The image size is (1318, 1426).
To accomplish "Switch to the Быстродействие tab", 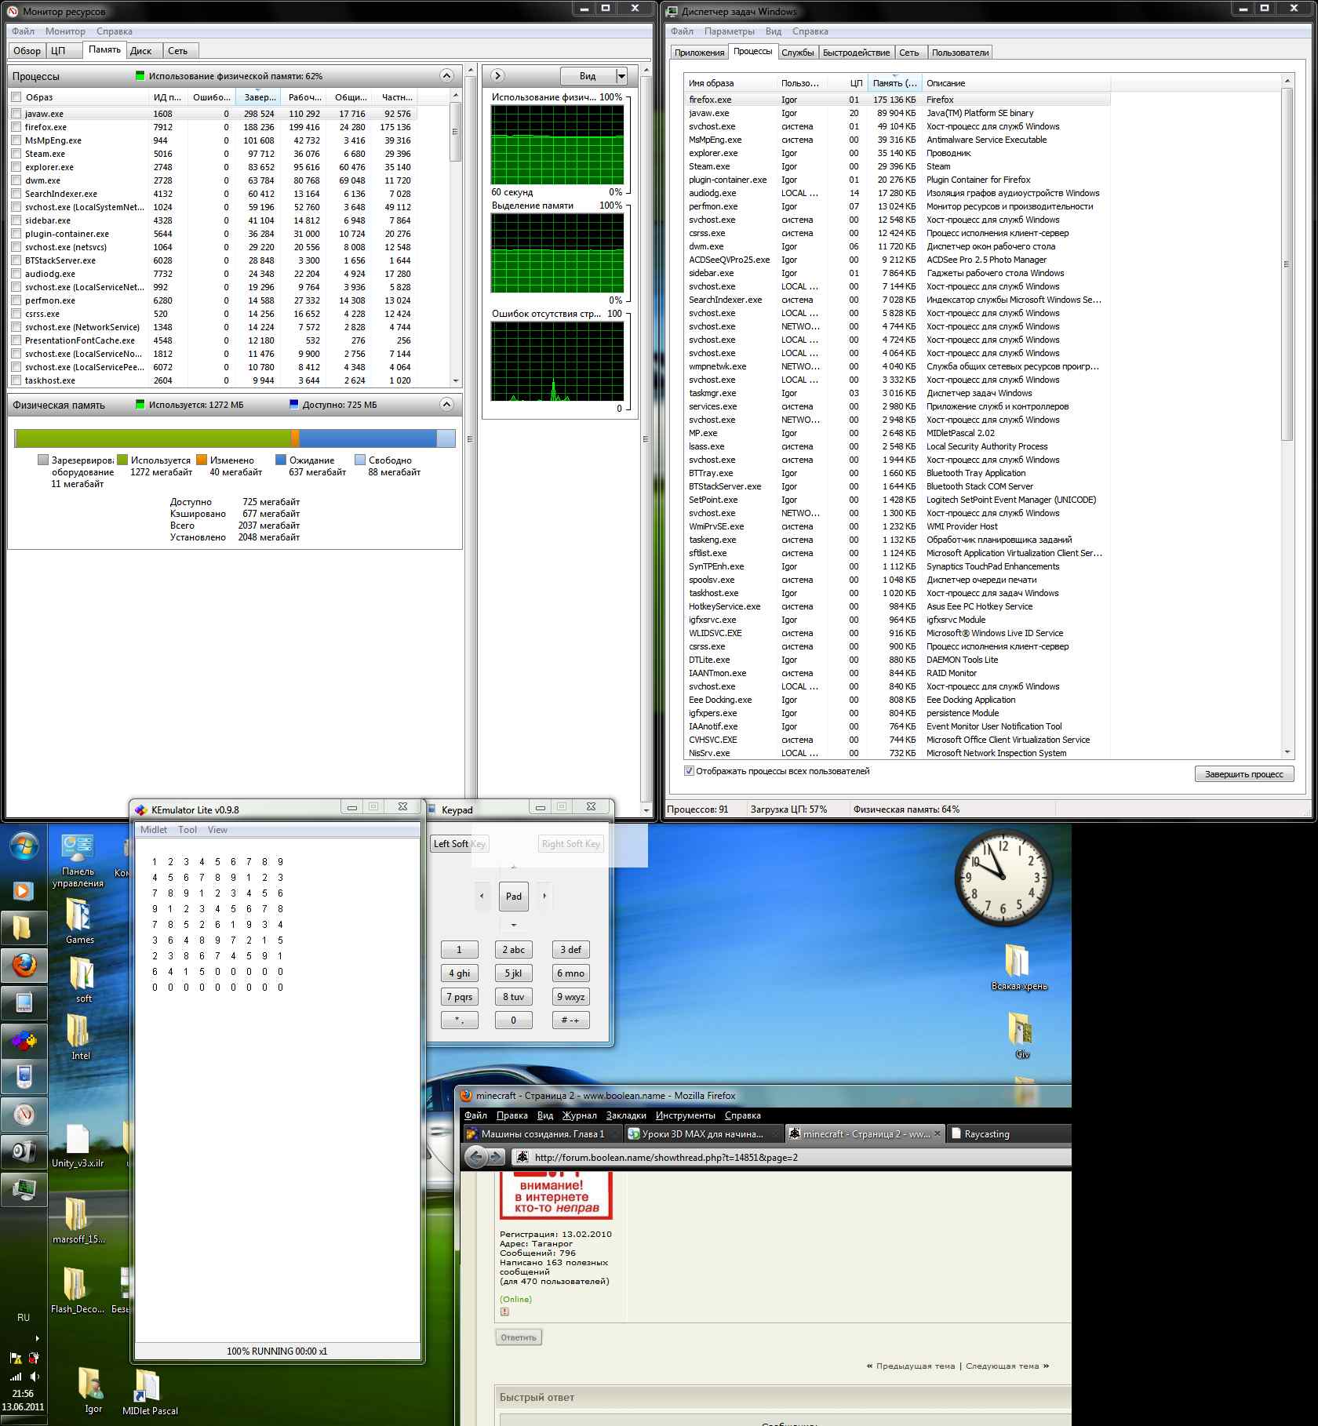I will click(856, 53).
